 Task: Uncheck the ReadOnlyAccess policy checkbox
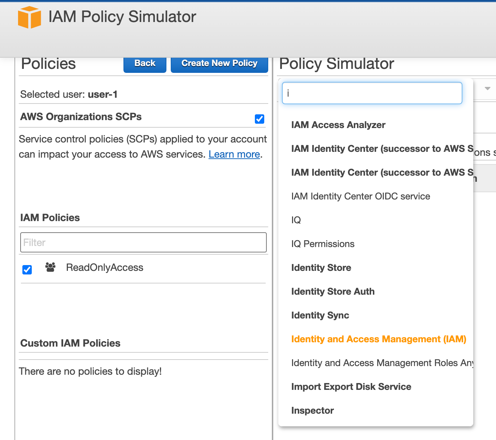[27, 270]
